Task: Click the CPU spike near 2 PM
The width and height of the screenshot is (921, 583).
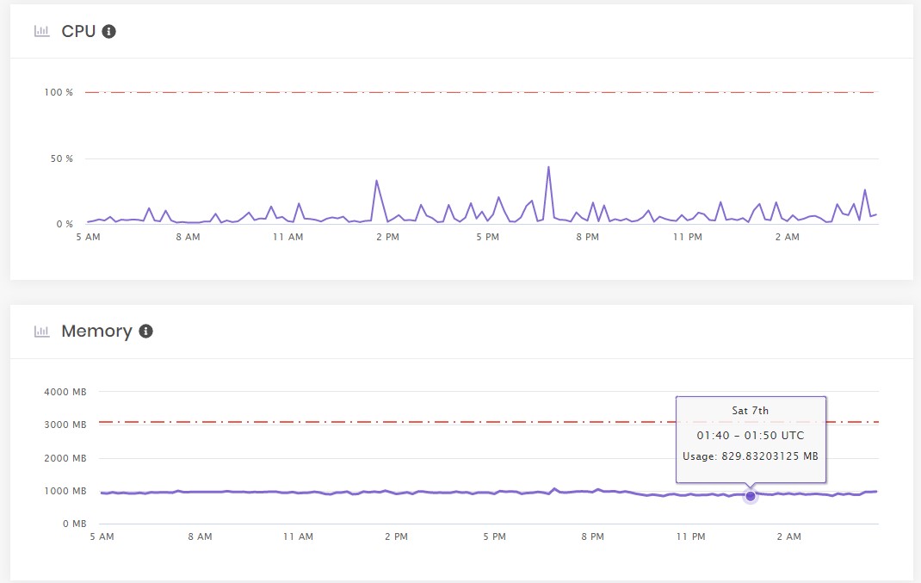Action: [376, 181]
